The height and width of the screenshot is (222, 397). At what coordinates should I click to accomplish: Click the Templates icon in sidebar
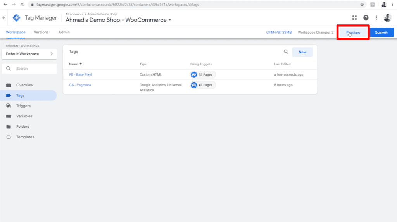point(9,137)
